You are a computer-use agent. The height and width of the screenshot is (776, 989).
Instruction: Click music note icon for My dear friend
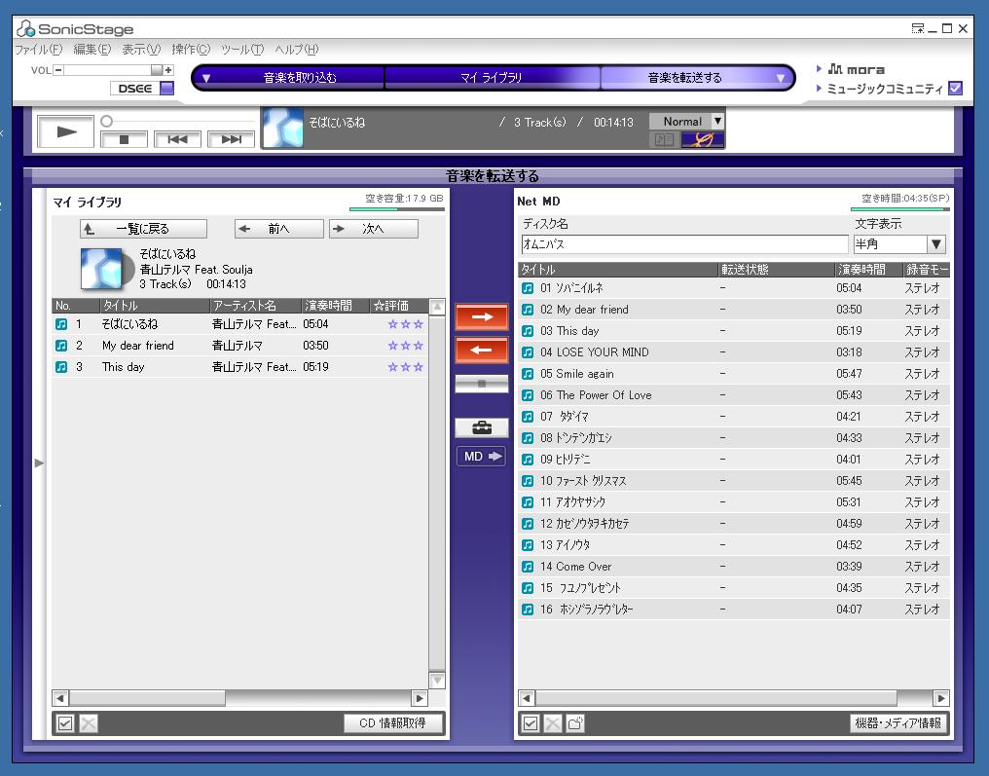(x=61, y=346)
